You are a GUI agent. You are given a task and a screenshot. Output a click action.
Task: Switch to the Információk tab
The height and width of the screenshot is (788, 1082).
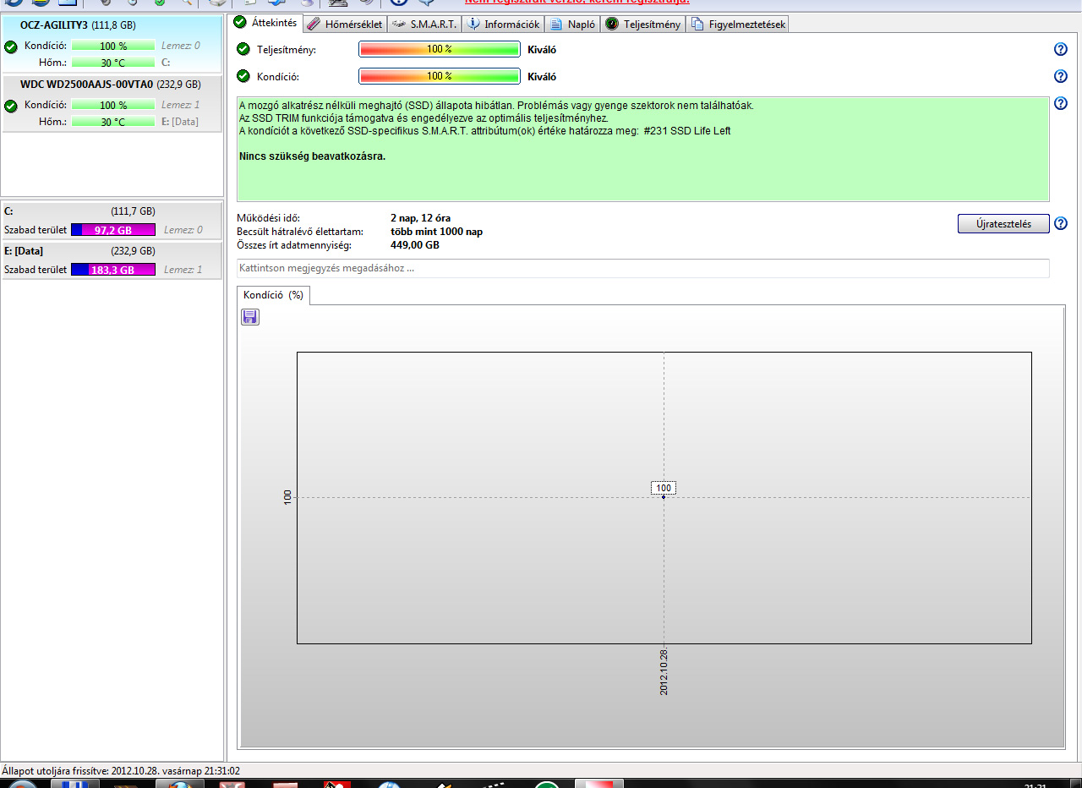[503, 24]
